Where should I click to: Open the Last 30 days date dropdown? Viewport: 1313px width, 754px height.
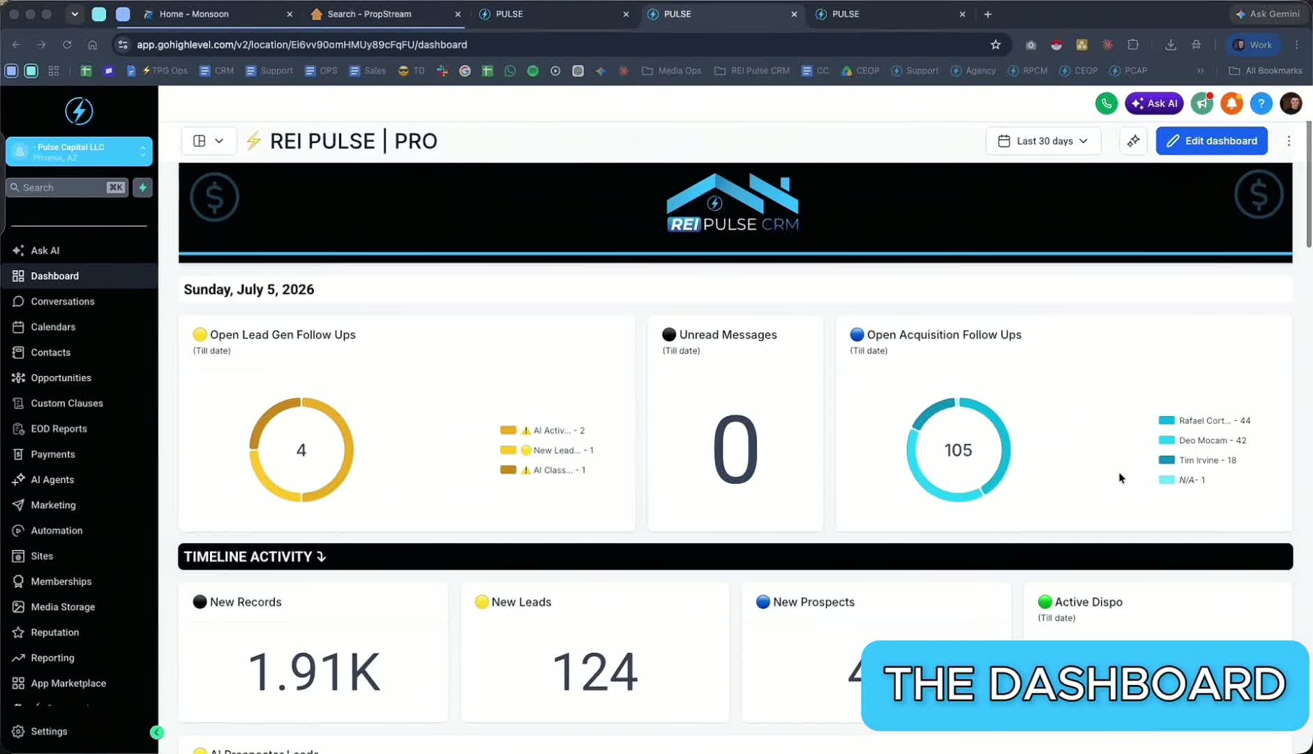pos(1043,141)
